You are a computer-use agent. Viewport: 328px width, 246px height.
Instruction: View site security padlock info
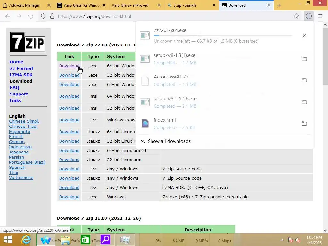tap(52, 16)
